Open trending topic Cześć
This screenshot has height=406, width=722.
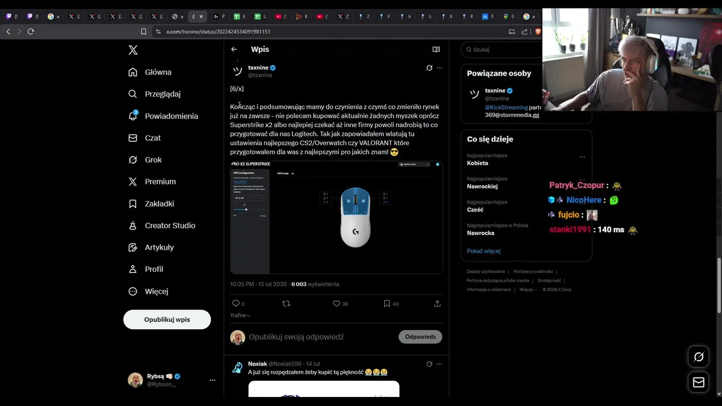click(475, 210)
